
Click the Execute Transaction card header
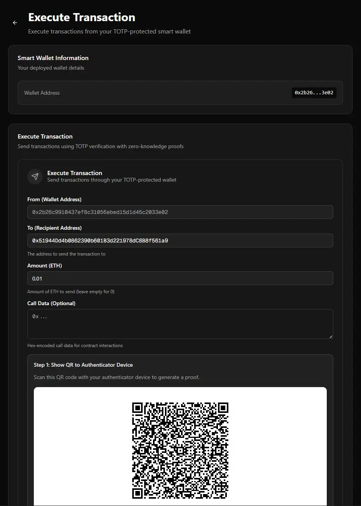[x=75, y=173]
